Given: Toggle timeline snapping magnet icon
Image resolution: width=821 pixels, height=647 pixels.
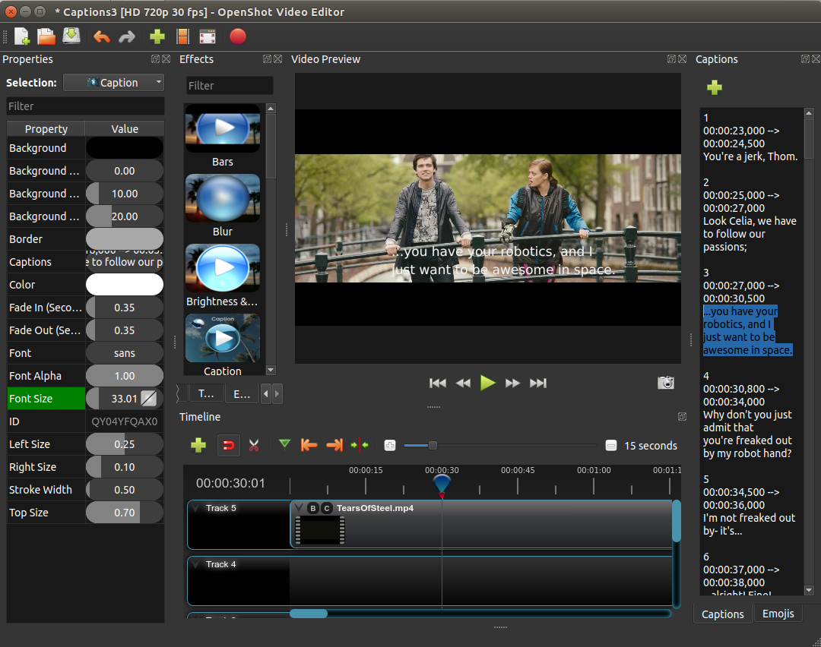Looking at the screenshot, I should (x=229, y=446).
